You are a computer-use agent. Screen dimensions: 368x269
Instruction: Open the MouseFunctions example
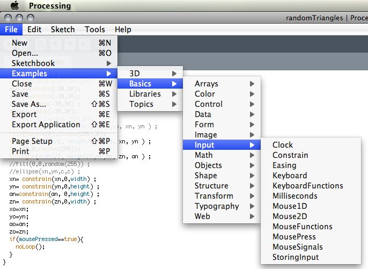[x=311, y=227]
